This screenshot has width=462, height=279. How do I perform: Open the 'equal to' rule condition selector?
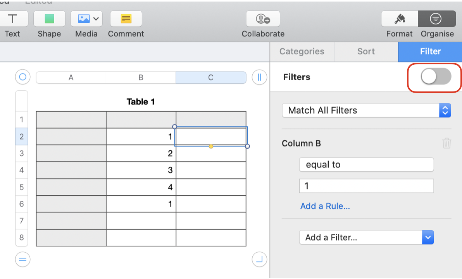pos(366,165)
